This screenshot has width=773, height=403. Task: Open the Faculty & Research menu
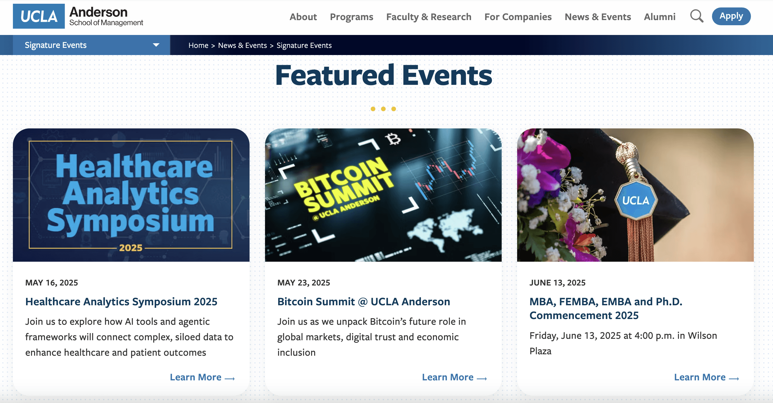pyautogui.click(x=429, y=17)
